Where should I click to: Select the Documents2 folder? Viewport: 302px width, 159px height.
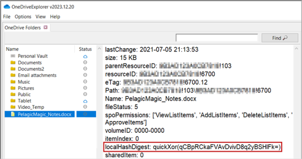click(x=31, y=69)
